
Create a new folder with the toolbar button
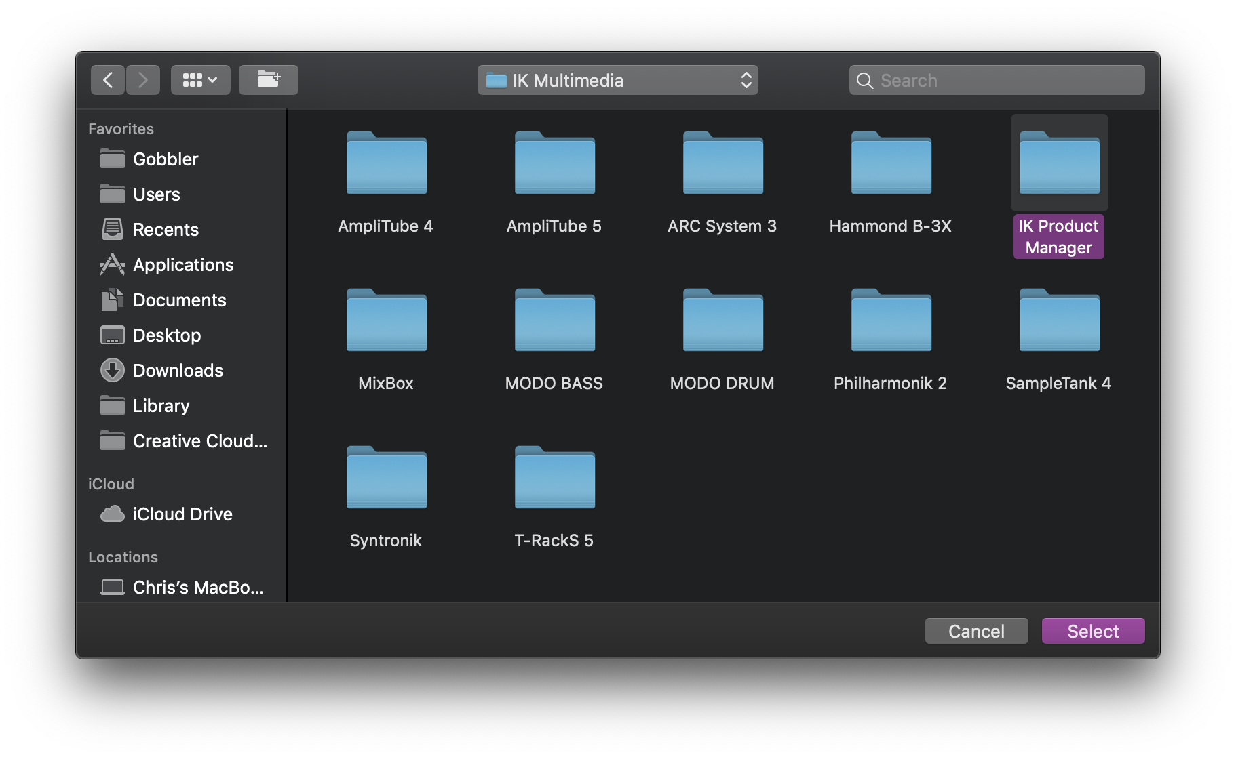point(269,80)
